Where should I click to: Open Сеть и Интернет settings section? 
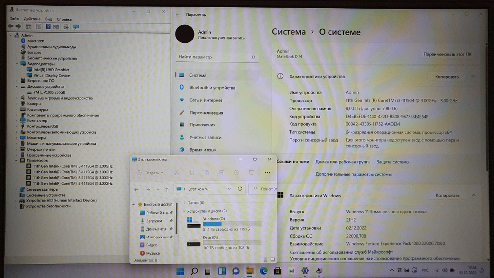(x=217, y=100)
